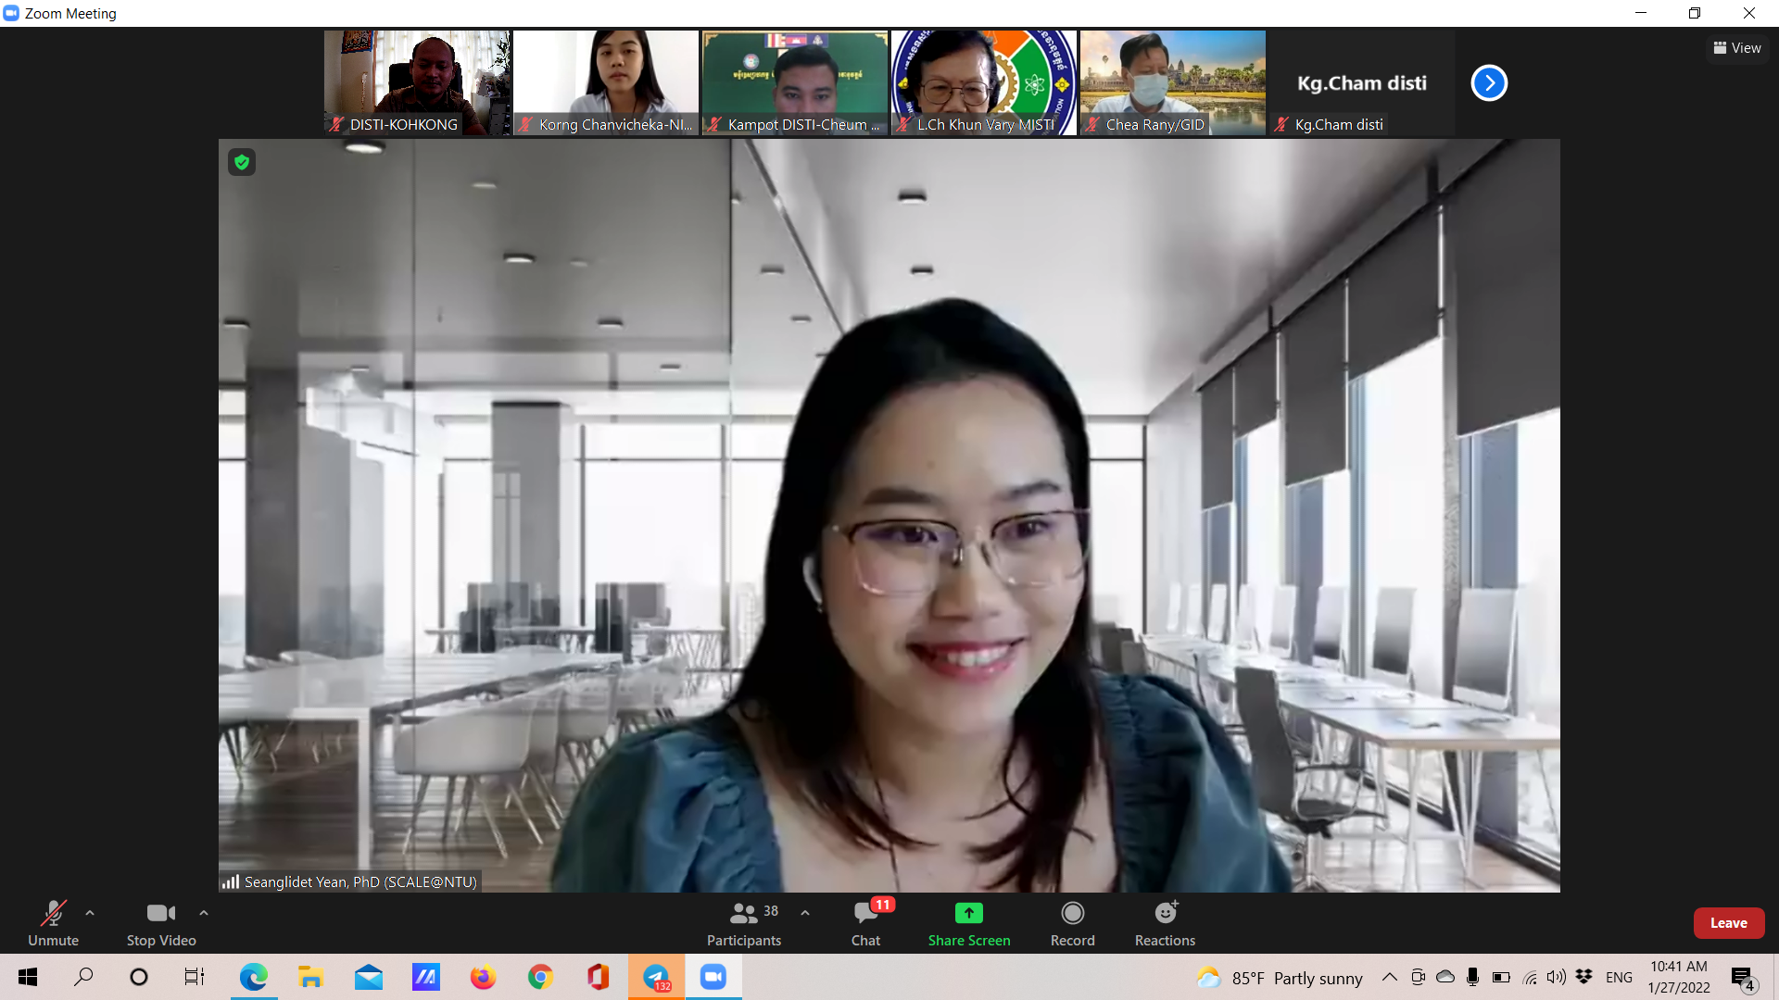
Task: Click the green encryption shield icon
Action: point(242,163)
